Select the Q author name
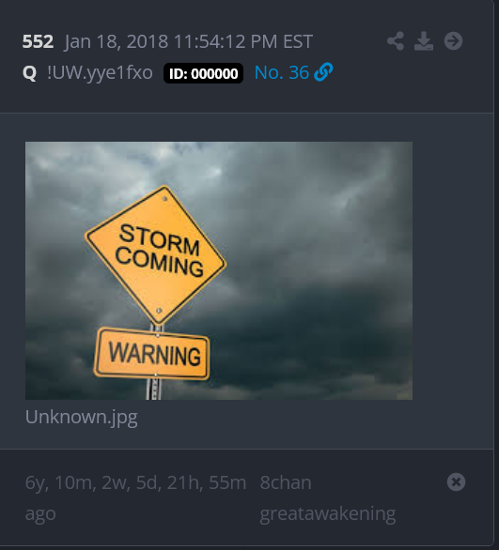Image resolution: width=499 pixels, height=550 pixels. [29, 73]
